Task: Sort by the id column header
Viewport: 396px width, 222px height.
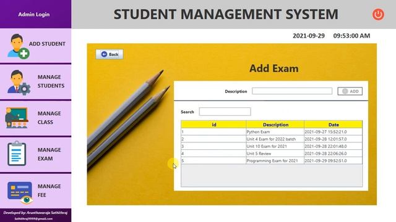Action: click(x=213, y=125)
